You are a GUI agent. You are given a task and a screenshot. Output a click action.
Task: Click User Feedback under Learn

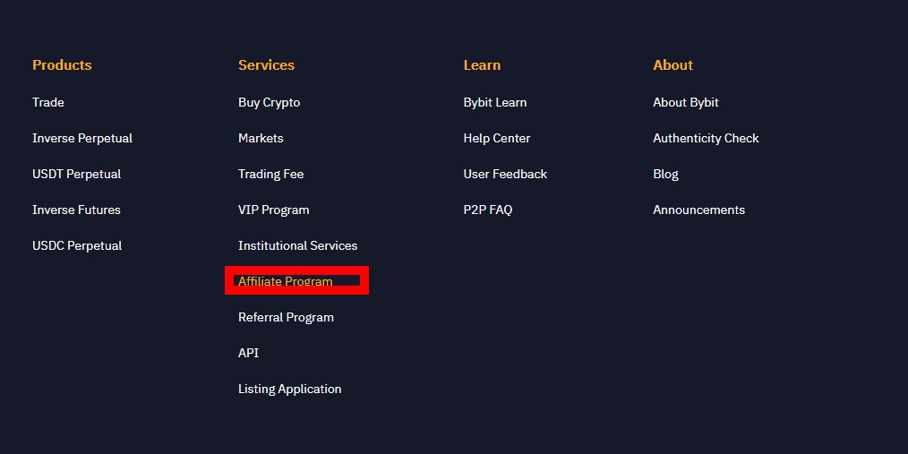coord(505,175)
